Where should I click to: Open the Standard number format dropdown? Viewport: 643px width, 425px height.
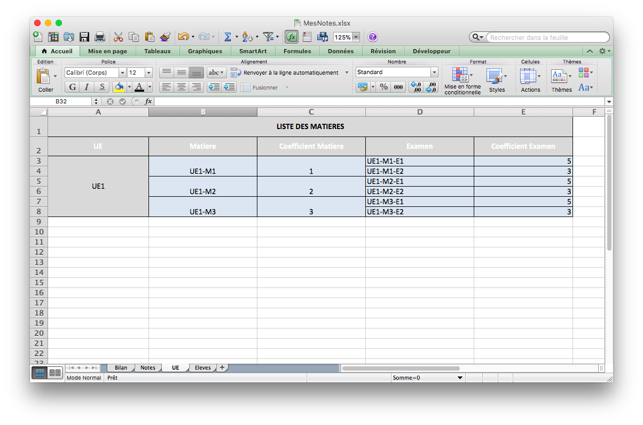(434, 73)
